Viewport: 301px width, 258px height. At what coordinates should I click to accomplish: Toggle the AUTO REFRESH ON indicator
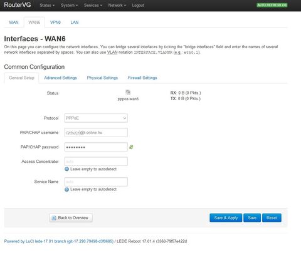(272, 5)
